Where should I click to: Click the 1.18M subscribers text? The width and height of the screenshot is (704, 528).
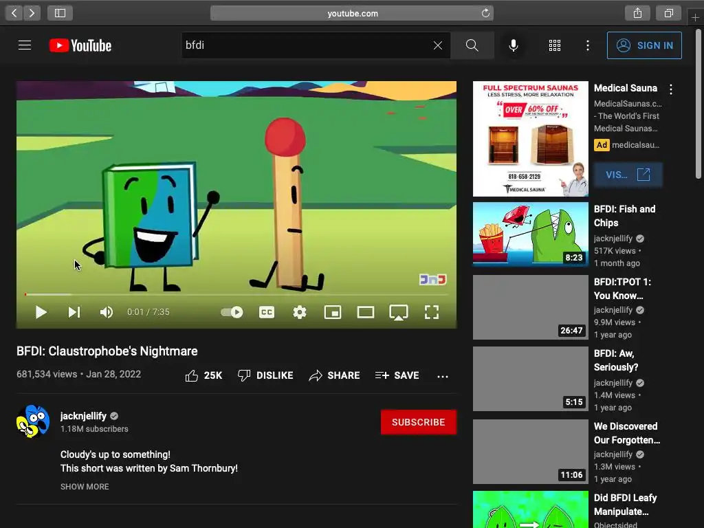pyautogui.click(x=94, y=429)
